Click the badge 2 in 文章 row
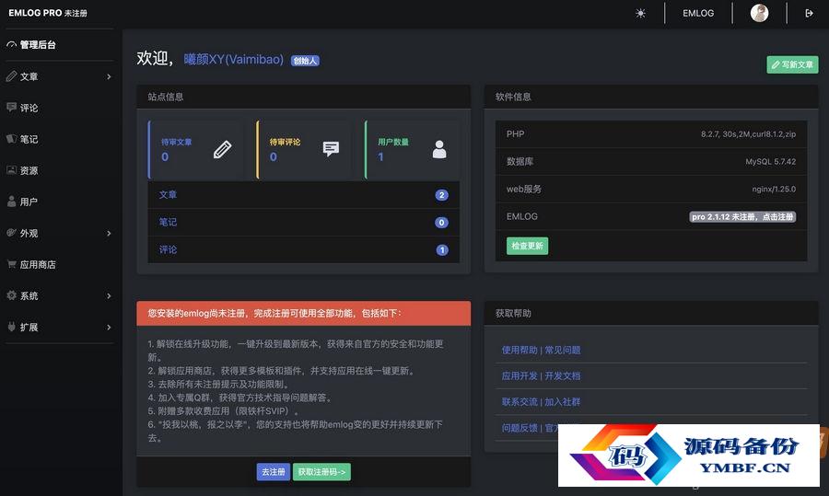829x496 pixels. 441,195
